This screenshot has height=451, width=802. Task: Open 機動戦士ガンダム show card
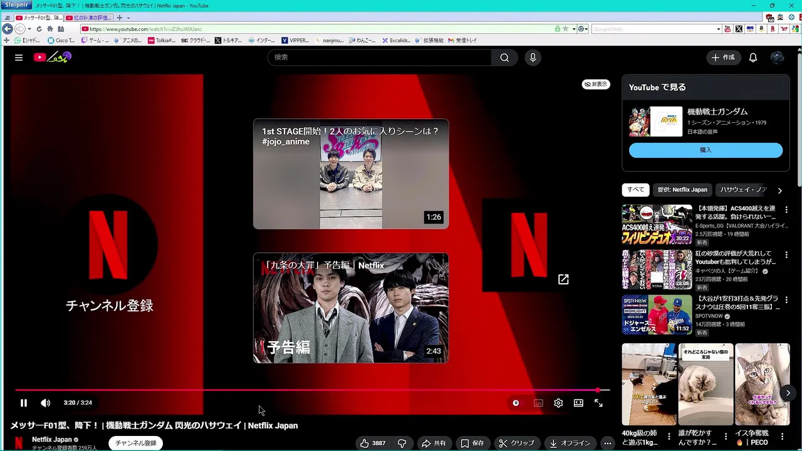tap(706, 122)
